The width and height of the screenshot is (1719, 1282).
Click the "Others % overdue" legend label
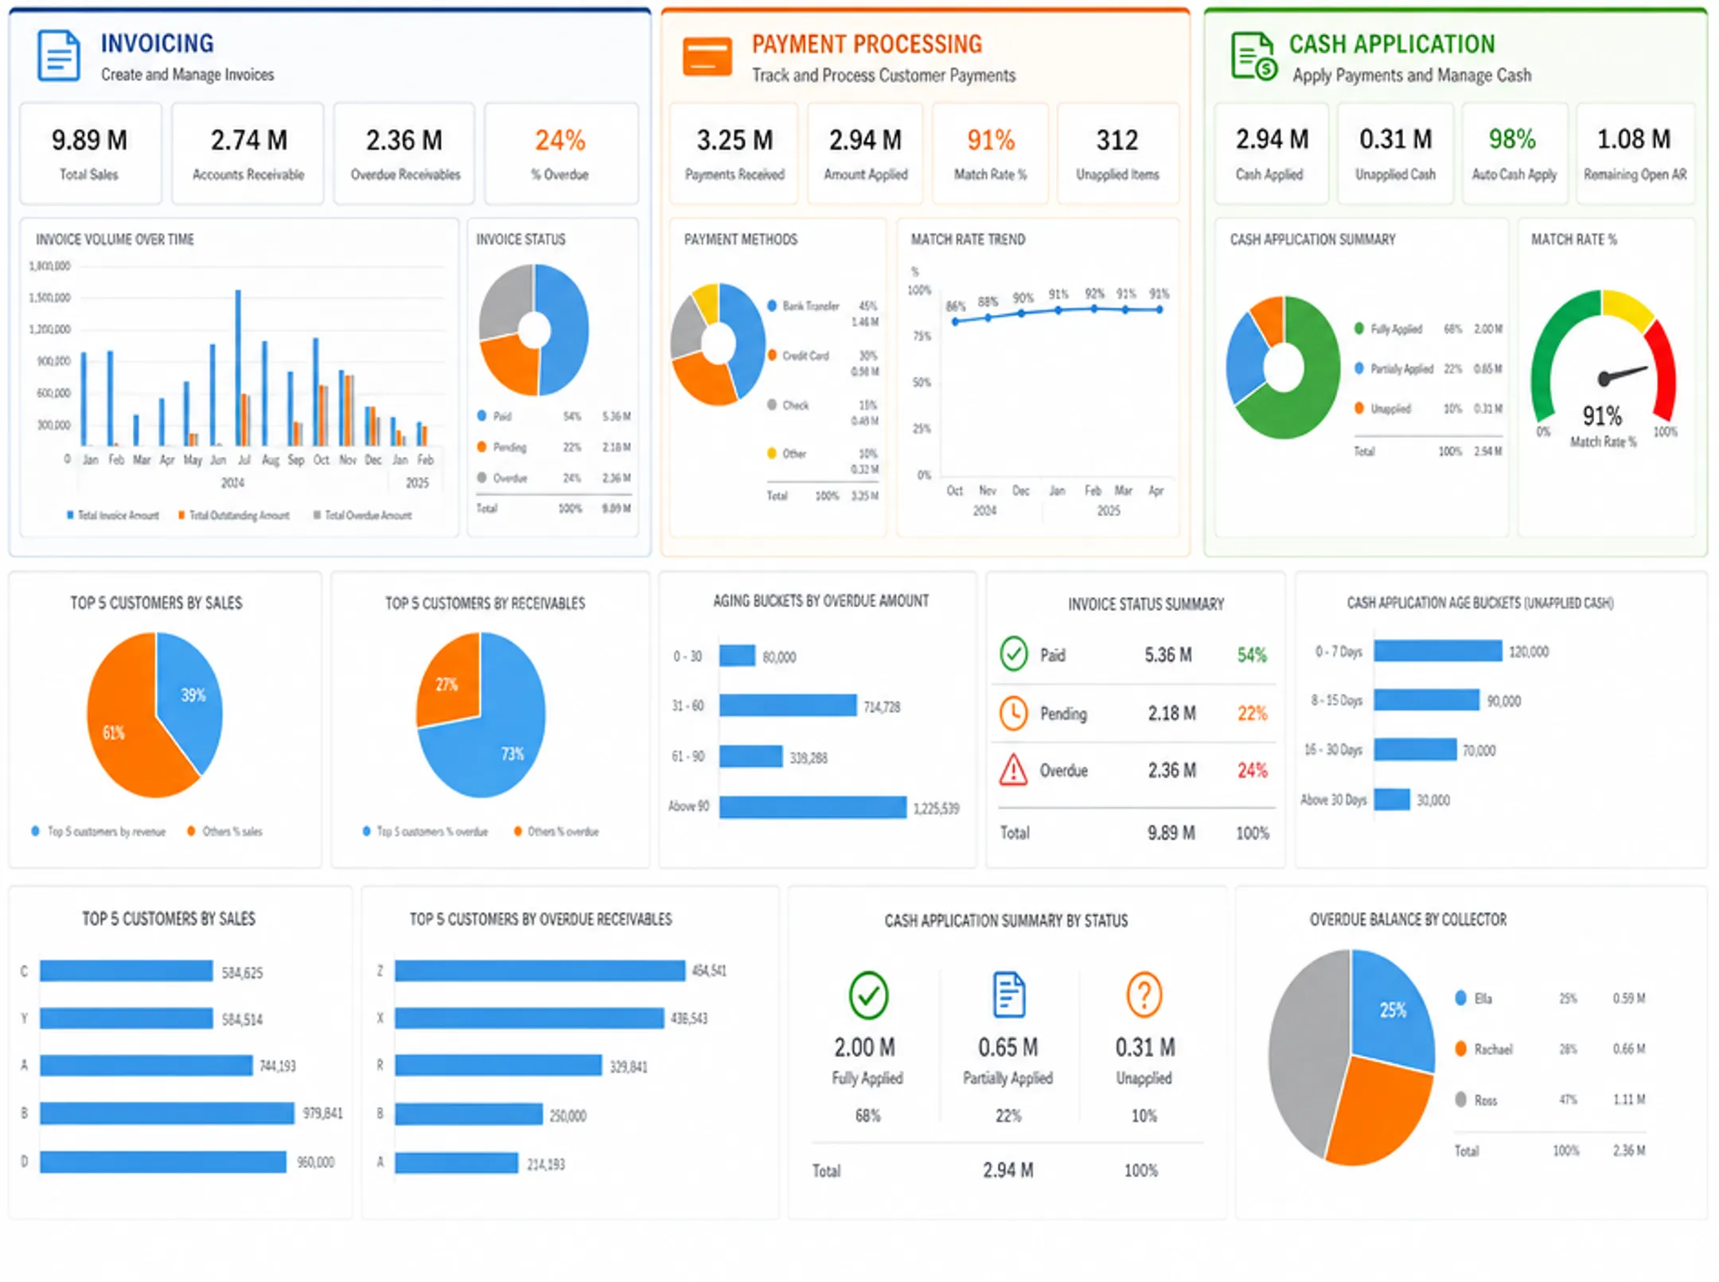click(x=563, y=831)
